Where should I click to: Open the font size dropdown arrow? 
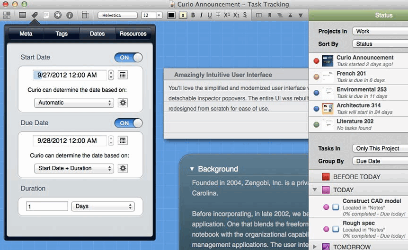(159, 15)
